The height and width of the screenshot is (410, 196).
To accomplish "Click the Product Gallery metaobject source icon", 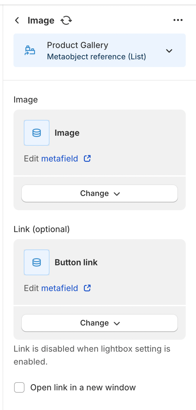I will [x=30, y=51].
